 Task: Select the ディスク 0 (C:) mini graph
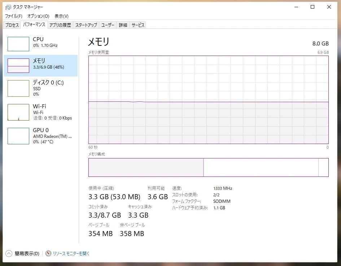point(18,88)
